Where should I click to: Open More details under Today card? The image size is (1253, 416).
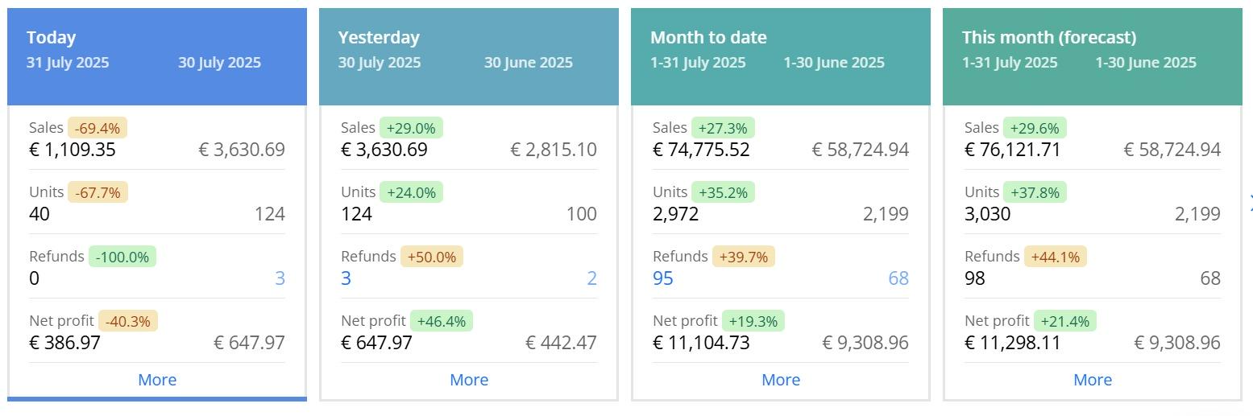157,380
